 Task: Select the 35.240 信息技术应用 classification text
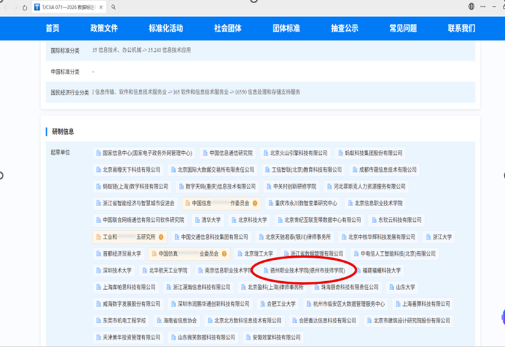pyautogui.click(x=169, y=50)
